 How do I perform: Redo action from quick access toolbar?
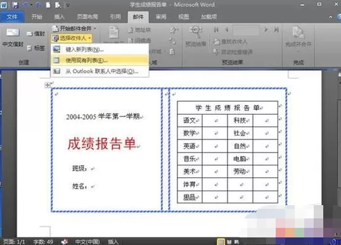(39, 5)
